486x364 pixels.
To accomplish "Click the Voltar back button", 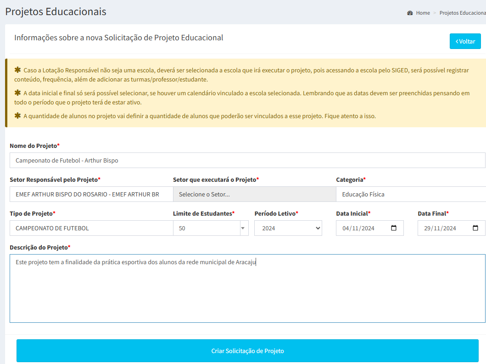I will [465, 41].
